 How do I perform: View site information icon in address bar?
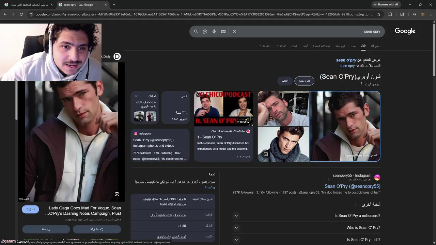click(x=31, y=14)
